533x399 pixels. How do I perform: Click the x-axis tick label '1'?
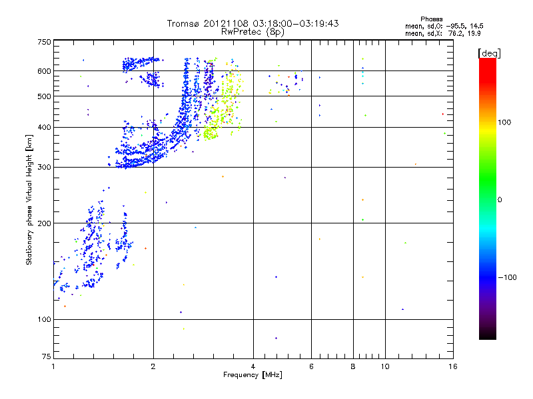click(x=53, y=366)
